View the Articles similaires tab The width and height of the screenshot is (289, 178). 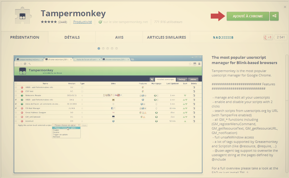coord(166,37)
